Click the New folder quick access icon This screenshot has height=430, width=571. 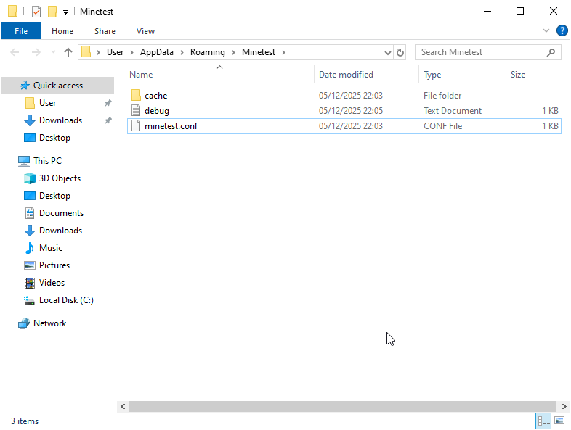pos(52,12)
